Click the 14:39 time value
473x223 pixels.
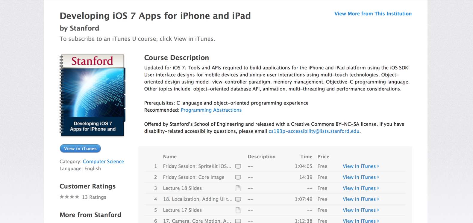(306, 177)
